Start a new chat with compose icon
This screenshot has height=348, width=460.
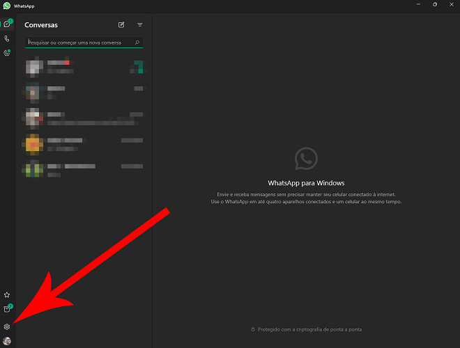coord(121,25)
